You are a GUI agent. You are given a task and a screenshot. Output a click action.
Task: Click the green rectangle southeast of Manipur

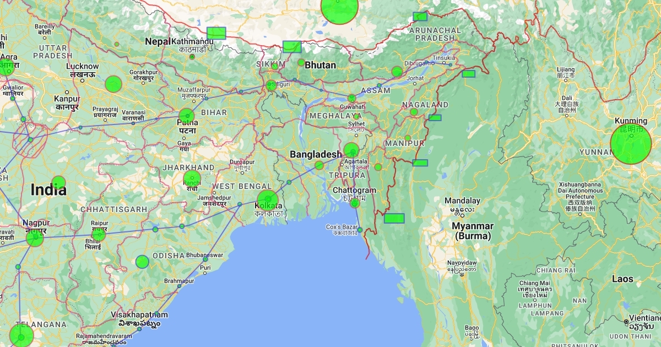[x=420, y=162]
